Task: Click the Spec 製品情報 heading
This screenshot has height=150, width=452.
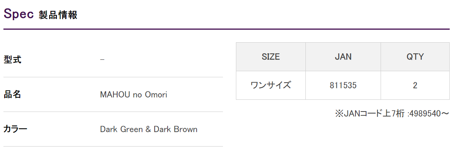Action: click(40, 14)
